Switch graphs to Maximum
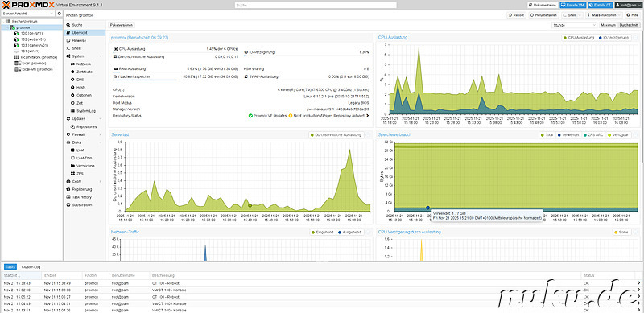 [609, 25]
